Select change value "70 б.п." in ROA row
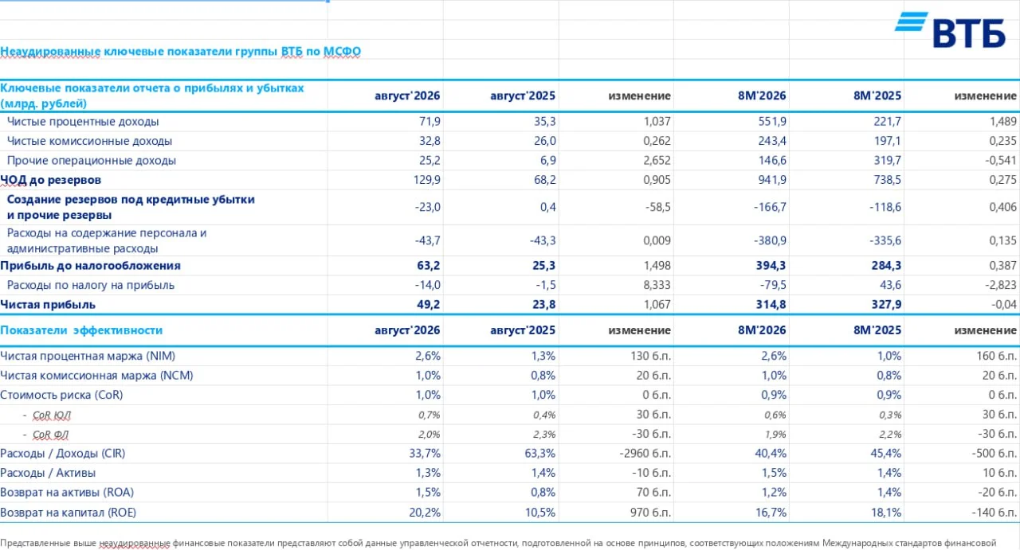 coord(653,492)
